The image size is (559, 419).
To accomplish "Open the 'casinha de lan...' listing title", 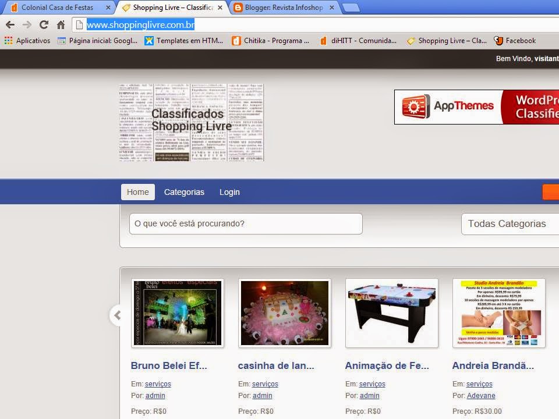I will pyautogui.click(x=276, y=365).
